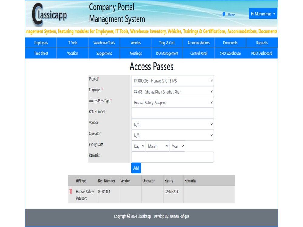Open the PMO Dashboard menu item
The image size is (303, 227).
(261, 53)
